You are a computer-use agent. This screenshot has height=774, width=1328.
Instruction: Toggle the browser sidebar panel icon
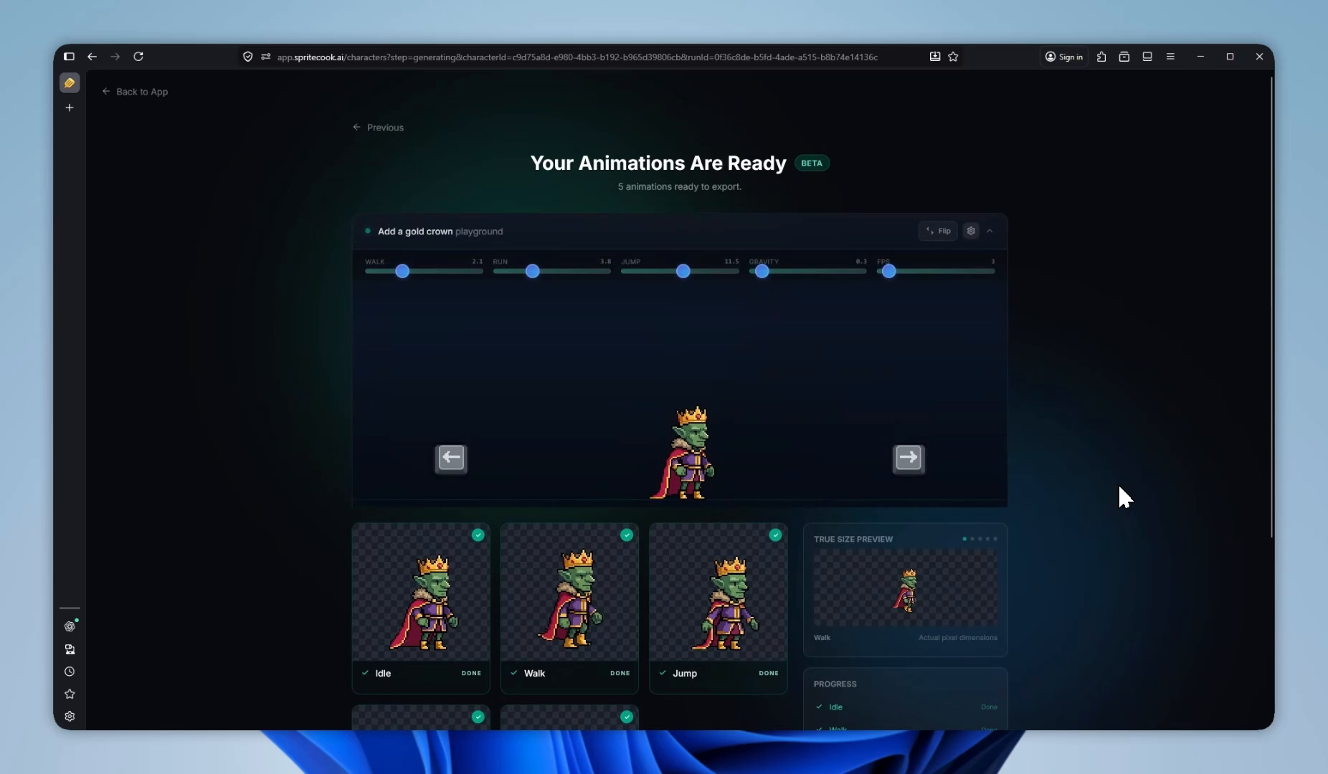(69, 57)
